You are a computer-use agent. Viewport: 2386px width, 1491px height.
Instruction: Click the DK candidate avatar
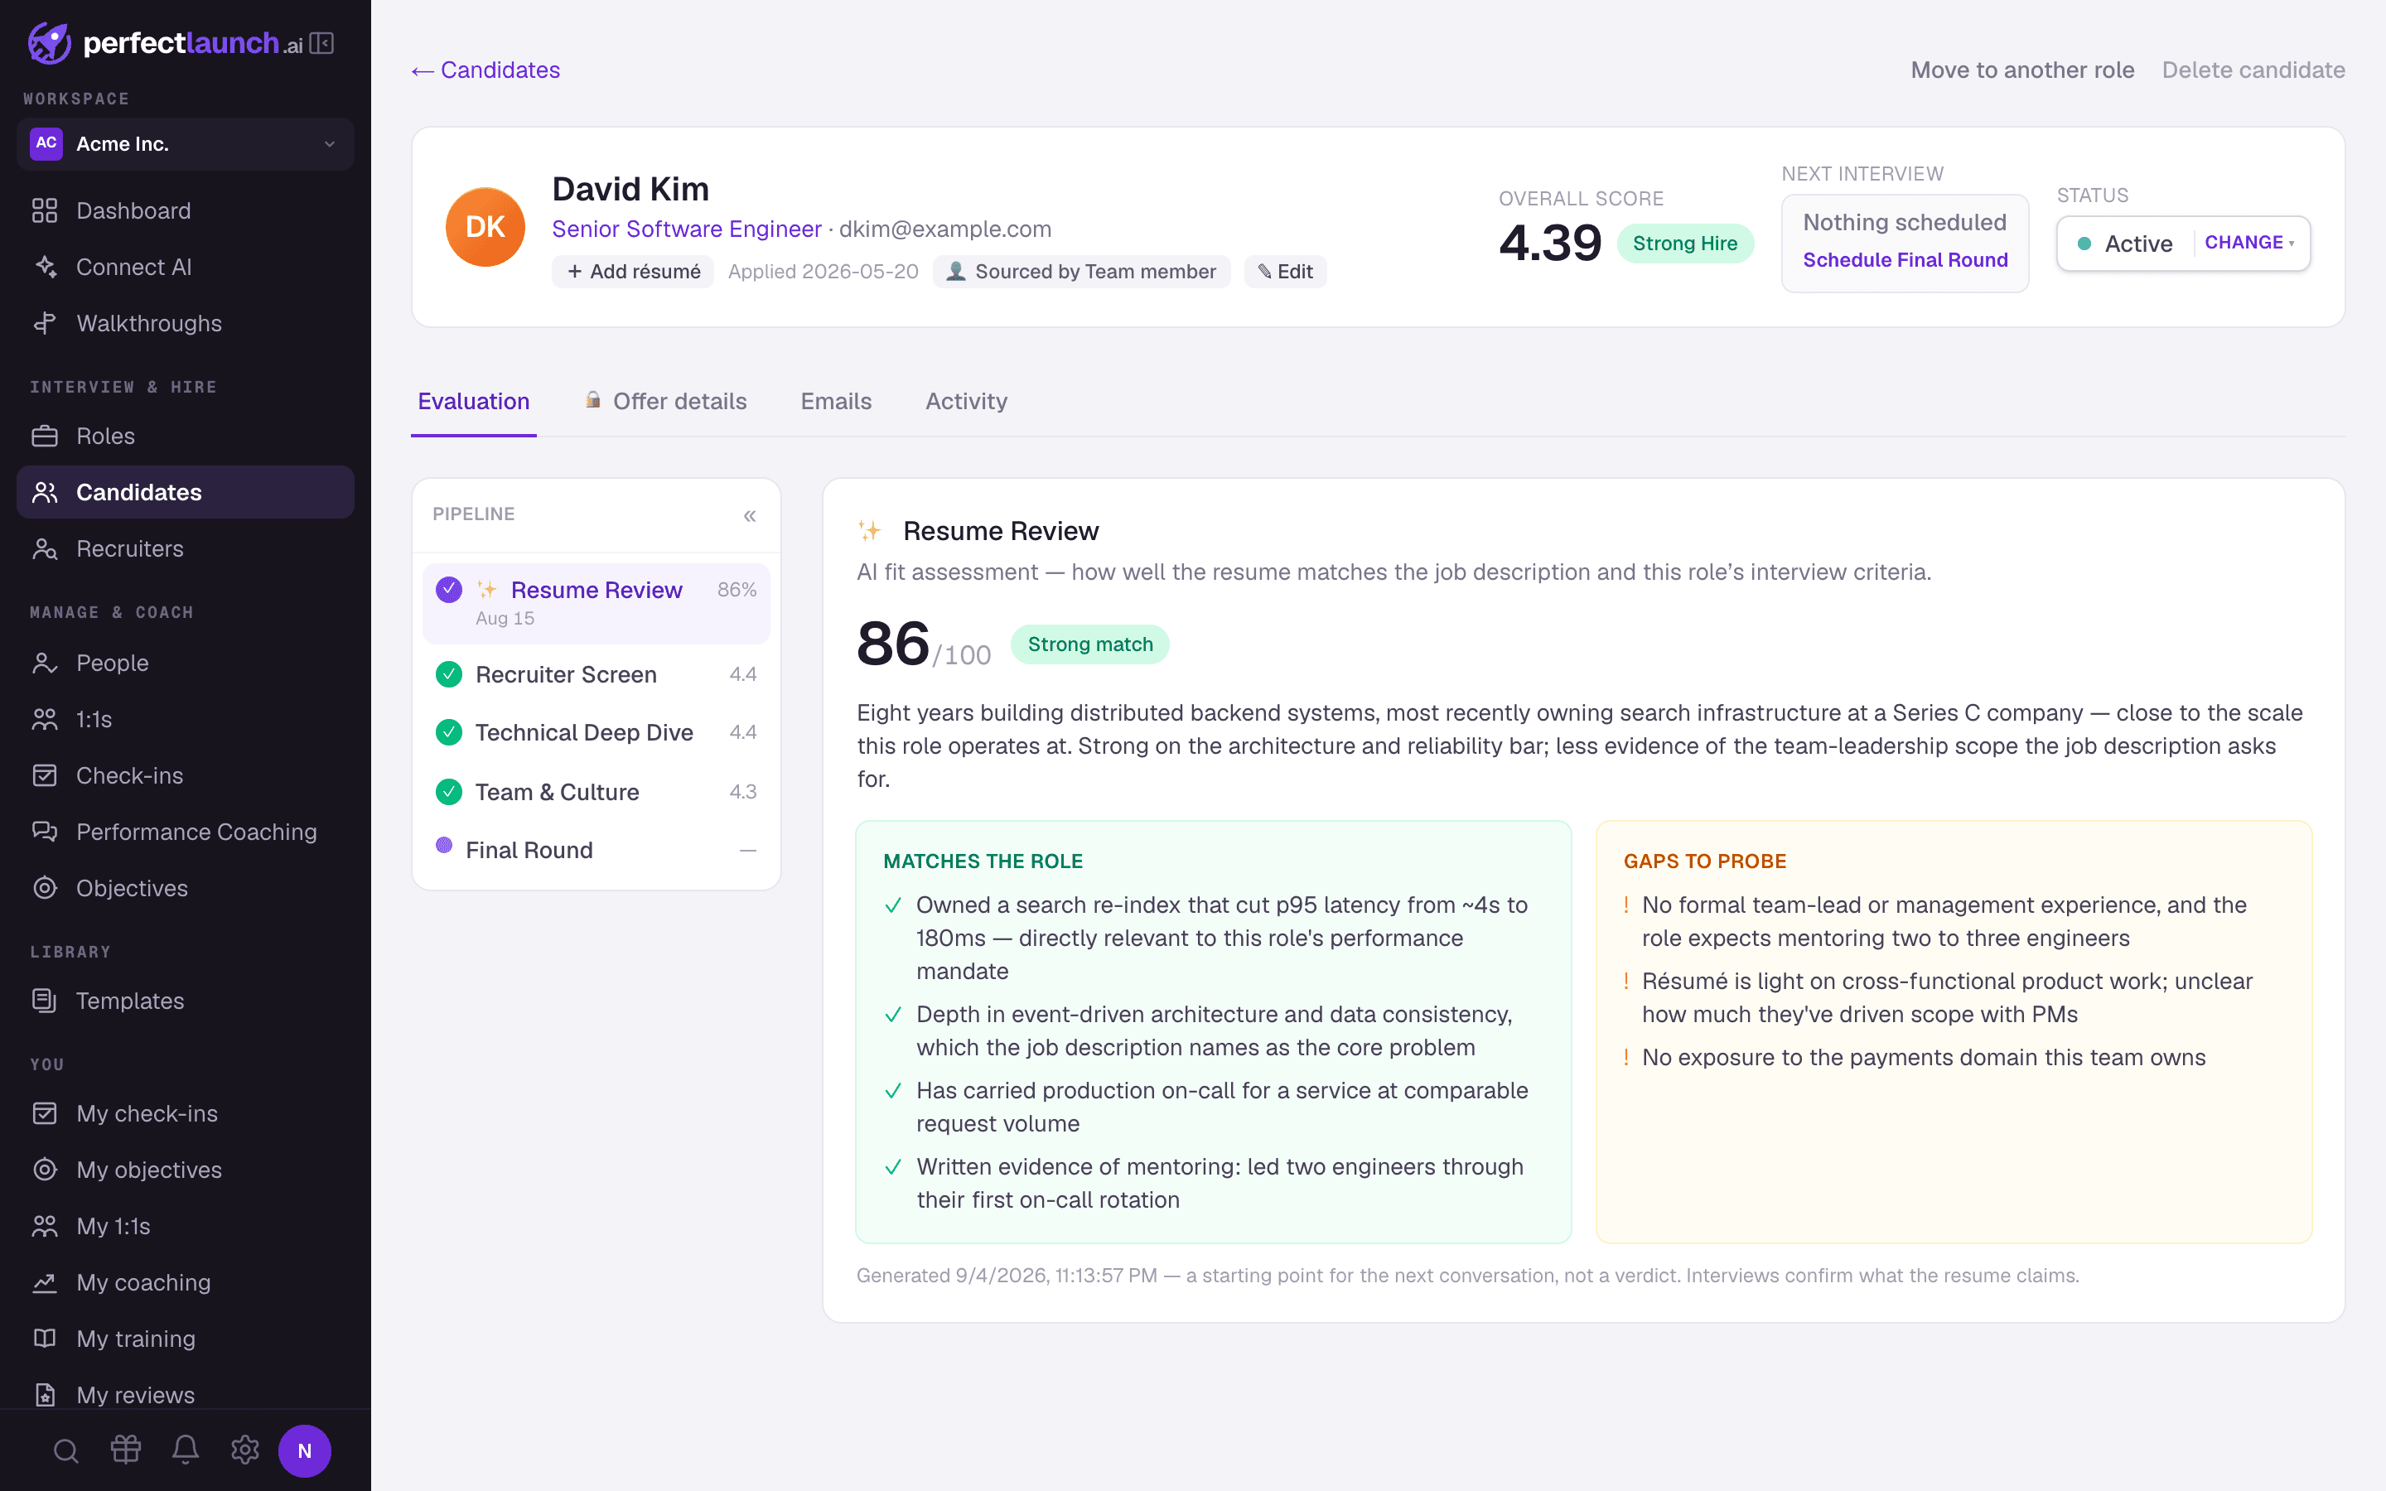point(485,227)
